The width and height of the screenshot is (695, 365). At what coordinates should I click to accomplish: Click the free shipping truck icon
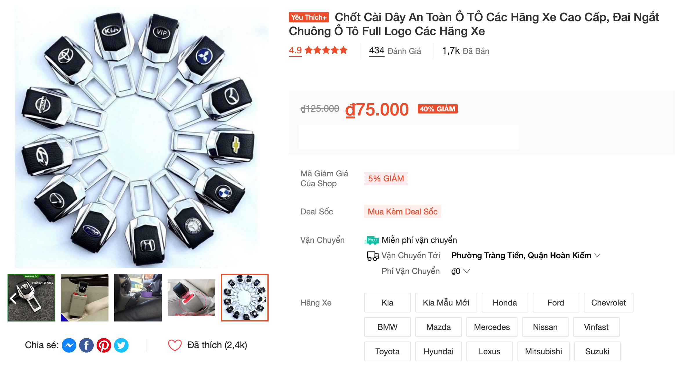click(372, 240)
